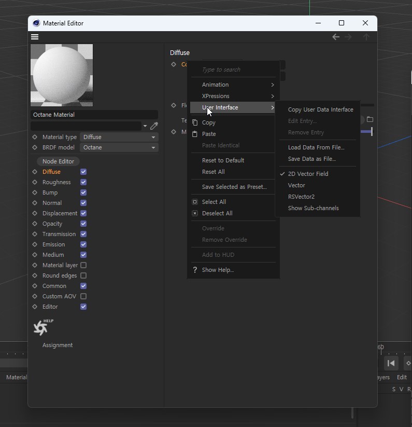
Task: Click the Edit menu in background window
Action: point(402,377)
